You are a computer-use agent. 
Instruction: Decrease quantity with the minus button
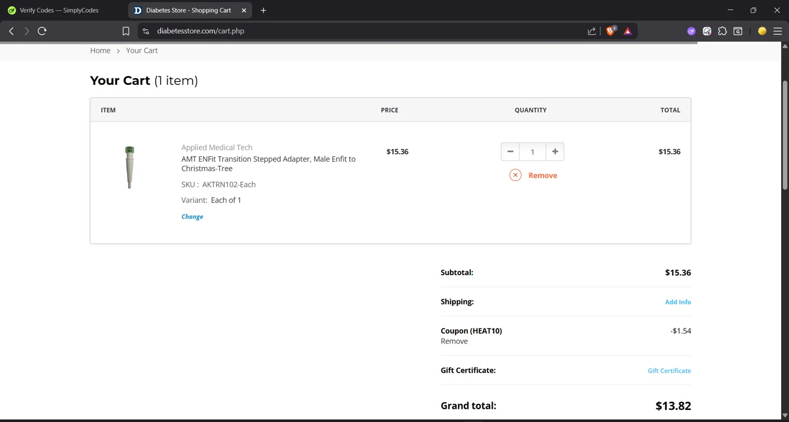(510, 152)
